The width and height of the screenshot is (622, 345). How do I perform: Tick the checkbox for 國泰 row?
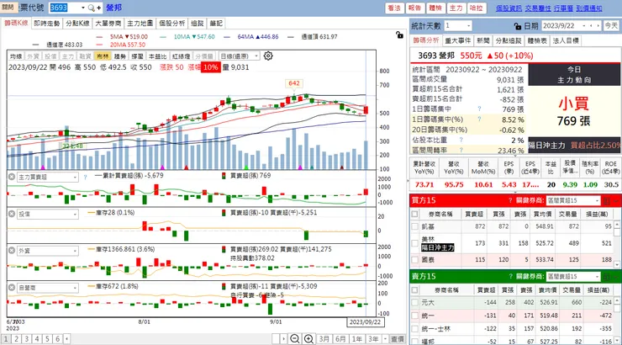(415, 260)
